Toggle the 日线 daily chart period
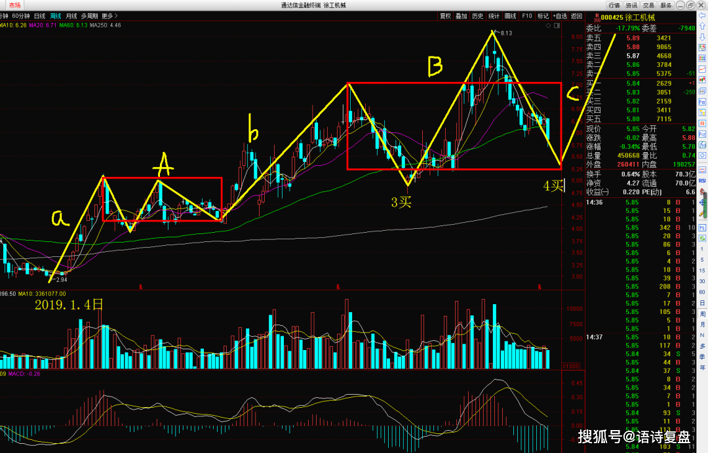 (x=40, y=16)
